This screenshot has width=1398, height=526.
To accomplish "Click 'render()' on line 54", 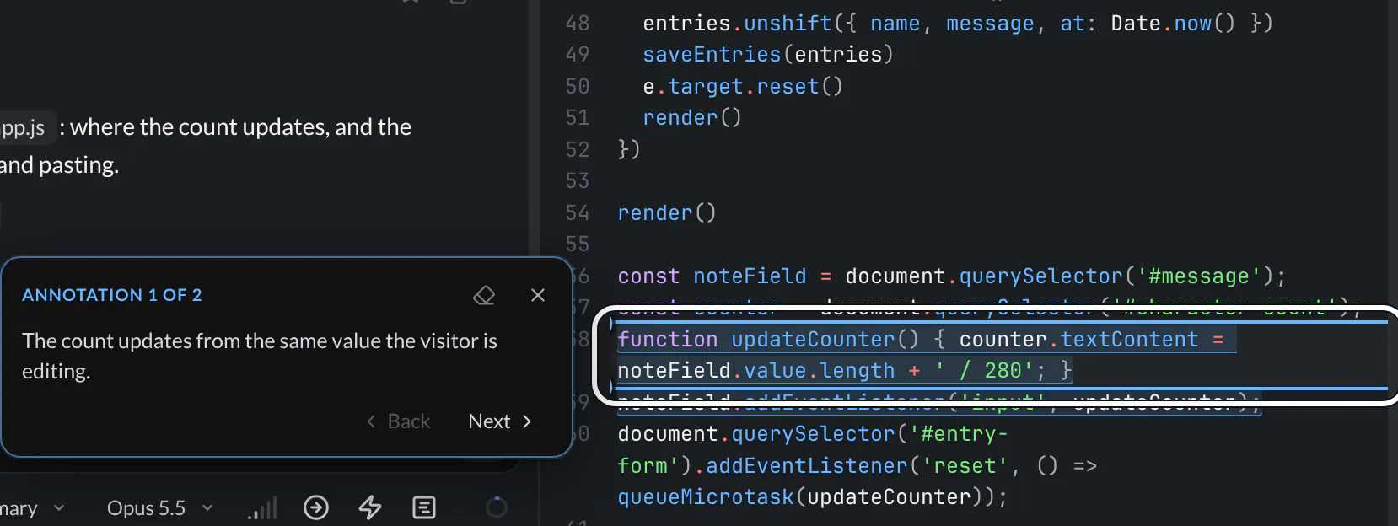I will coord(667,213).
